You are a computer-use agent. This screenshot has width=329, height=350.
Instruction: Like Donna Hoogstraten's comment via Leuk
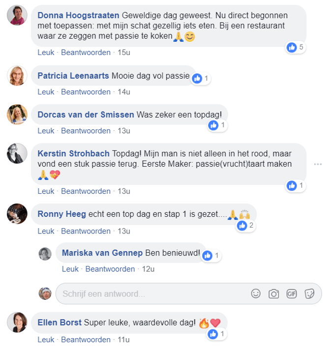click(x=46, y=53)
